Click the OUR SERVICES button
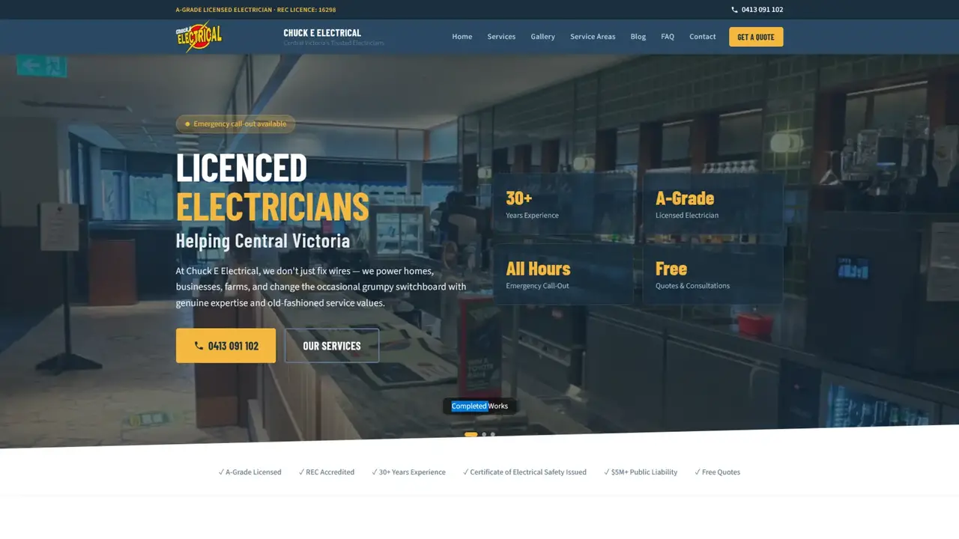This screenshot has width=959, height=539. click(x=332, y=346)
